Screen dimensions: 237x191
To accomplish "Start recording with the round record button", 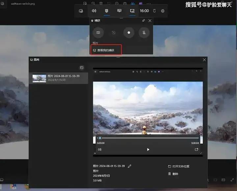I will tap(129, 33).
